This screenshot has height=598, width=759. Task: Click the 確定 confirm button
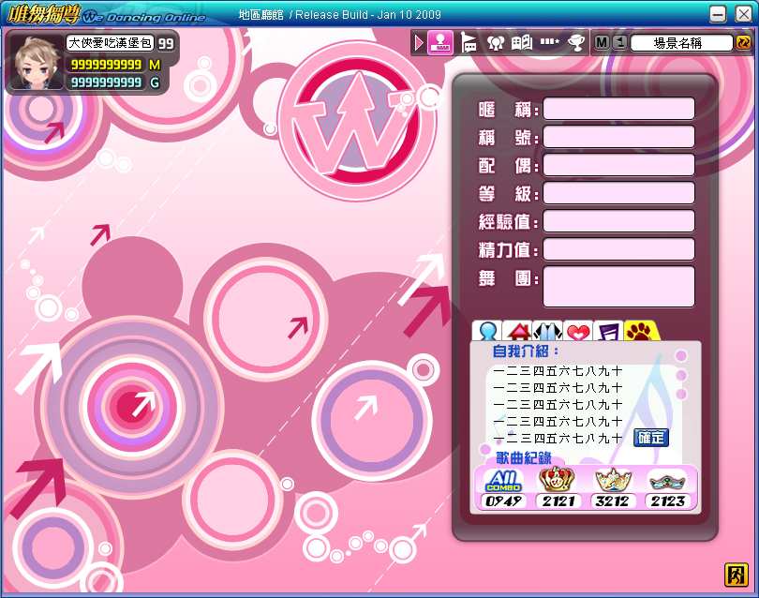click(x=651, y=438)
